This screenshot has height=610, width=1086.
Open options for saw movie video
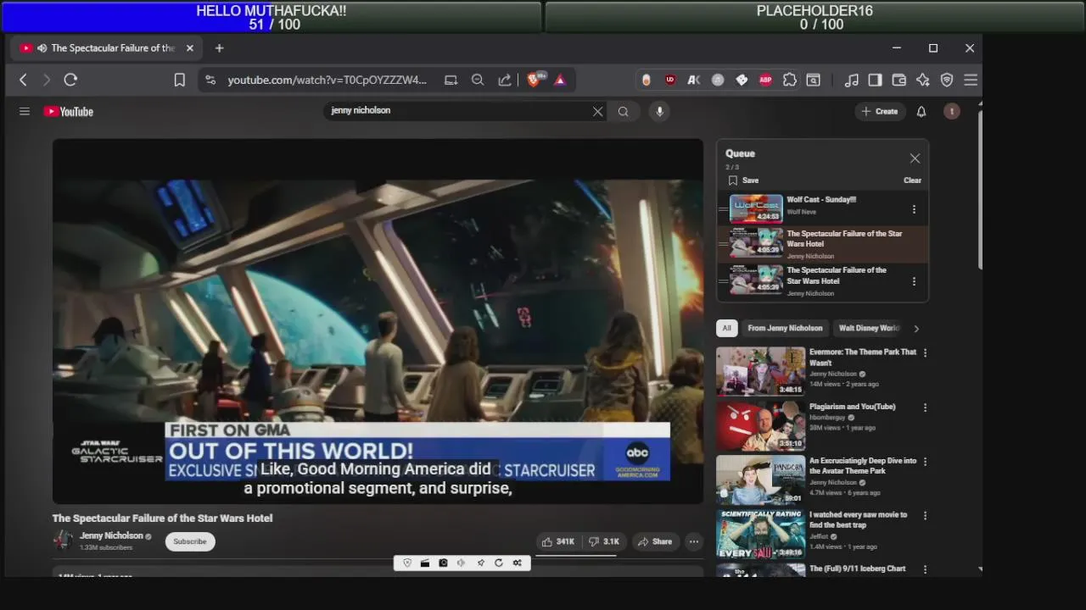[925, 515]
